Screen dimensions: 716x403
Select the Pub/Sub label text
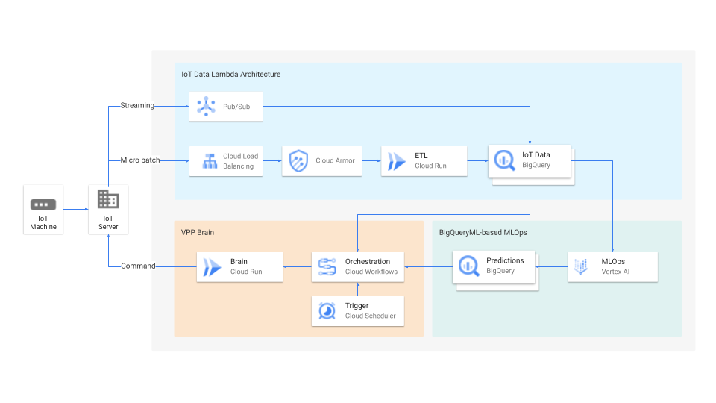(x=236, y=107)
